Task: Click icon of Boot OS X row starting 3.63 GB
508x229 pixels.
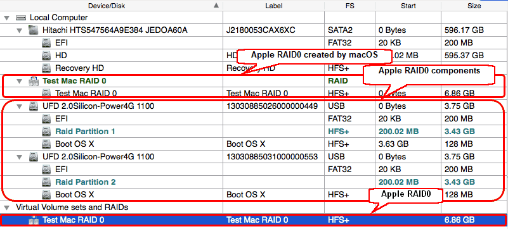Action: [x=46, y=144]
